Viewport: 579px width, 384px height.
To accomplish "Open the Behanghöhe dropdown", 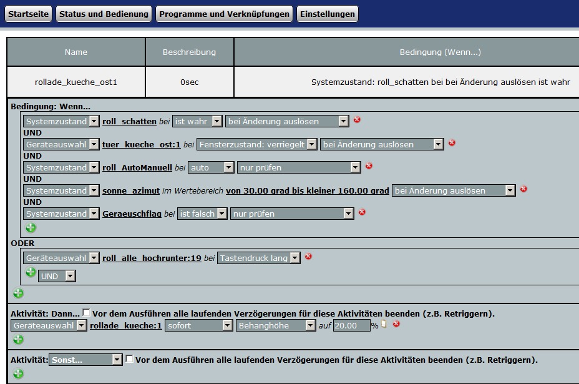I will 276,325.
